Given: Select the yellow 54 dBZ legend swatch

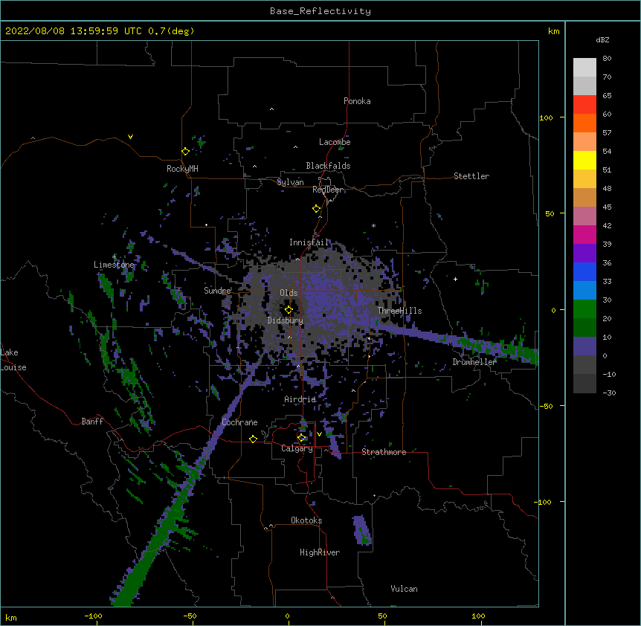Looking at the screenshot, I should click(x=584, y=160).
